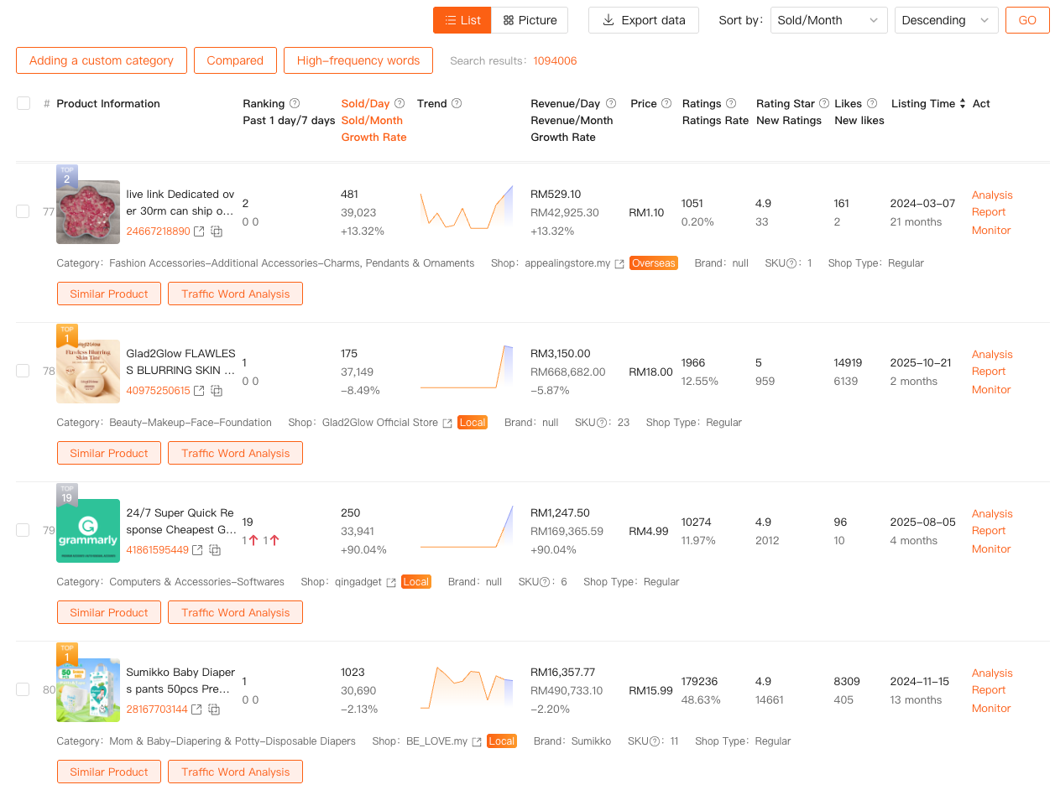Click the Export data button
This screenshot has height=790, width=1055.
pyautogui.click(x=644, y=20)
